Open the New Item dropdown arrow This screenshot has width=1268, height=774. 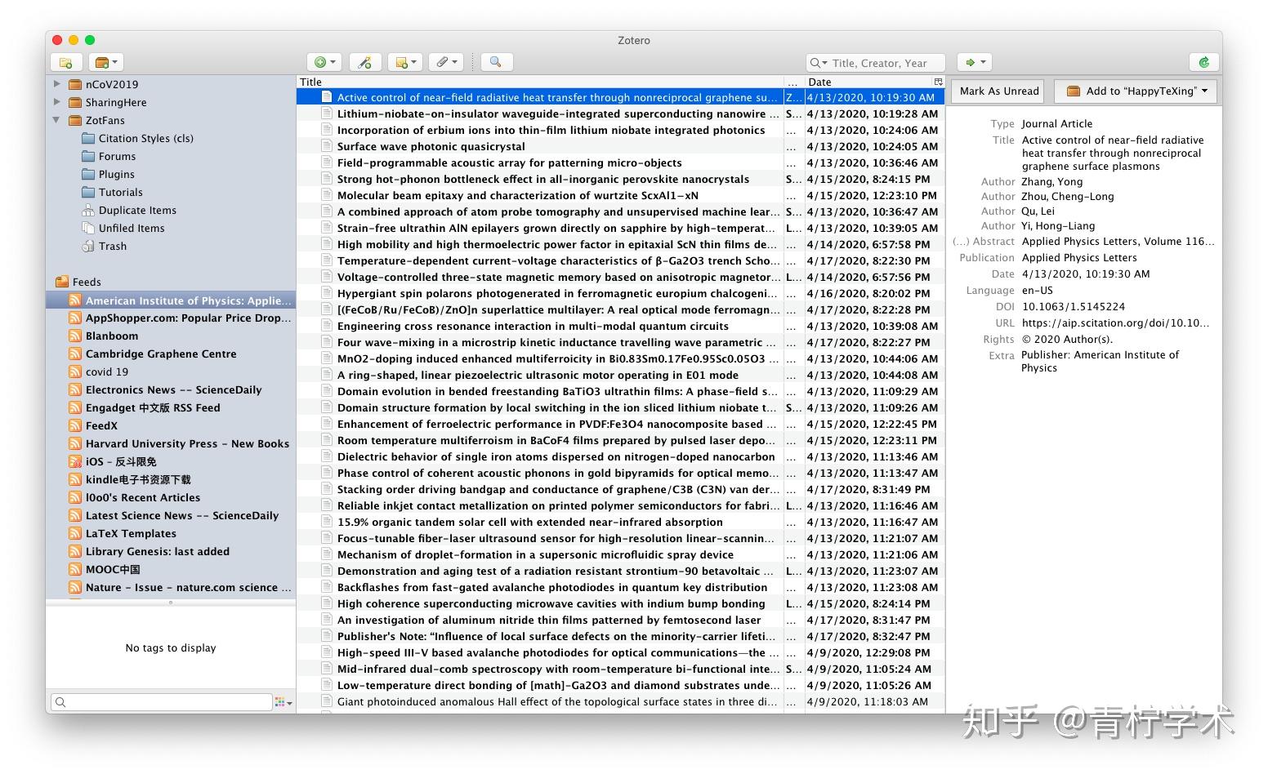[332, 61]
